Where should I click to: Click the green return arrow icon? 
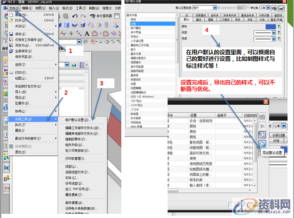74,65
